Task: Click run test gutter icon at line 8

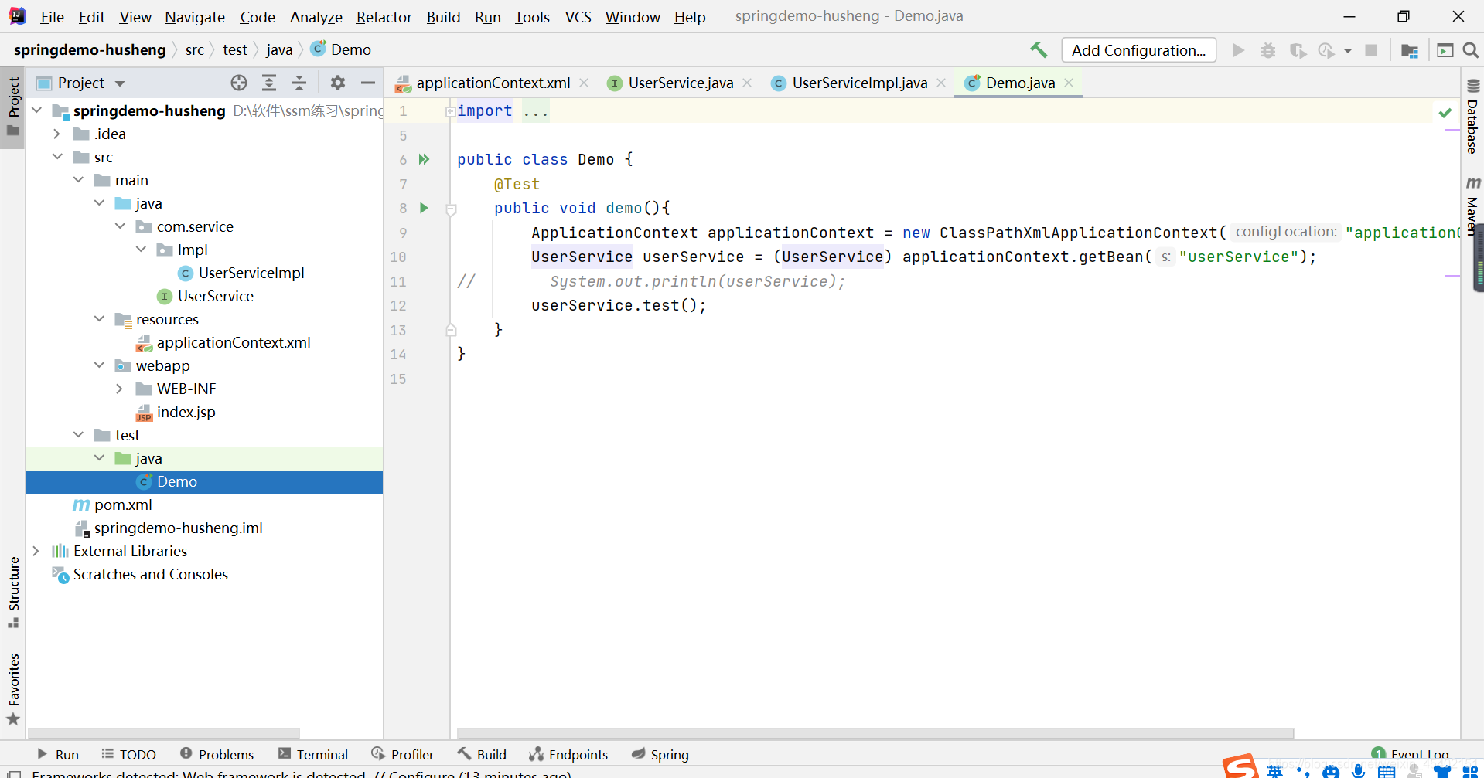Action: pos(424,208)
